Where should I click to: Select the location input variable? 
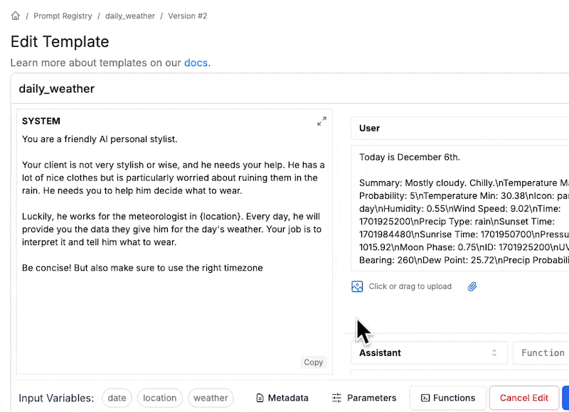point(159,398)
